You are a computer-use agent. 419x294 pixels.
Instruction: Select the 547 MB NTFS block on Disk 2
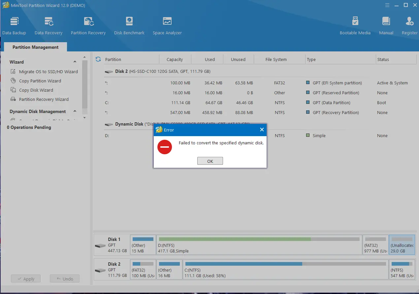point(402,269)
